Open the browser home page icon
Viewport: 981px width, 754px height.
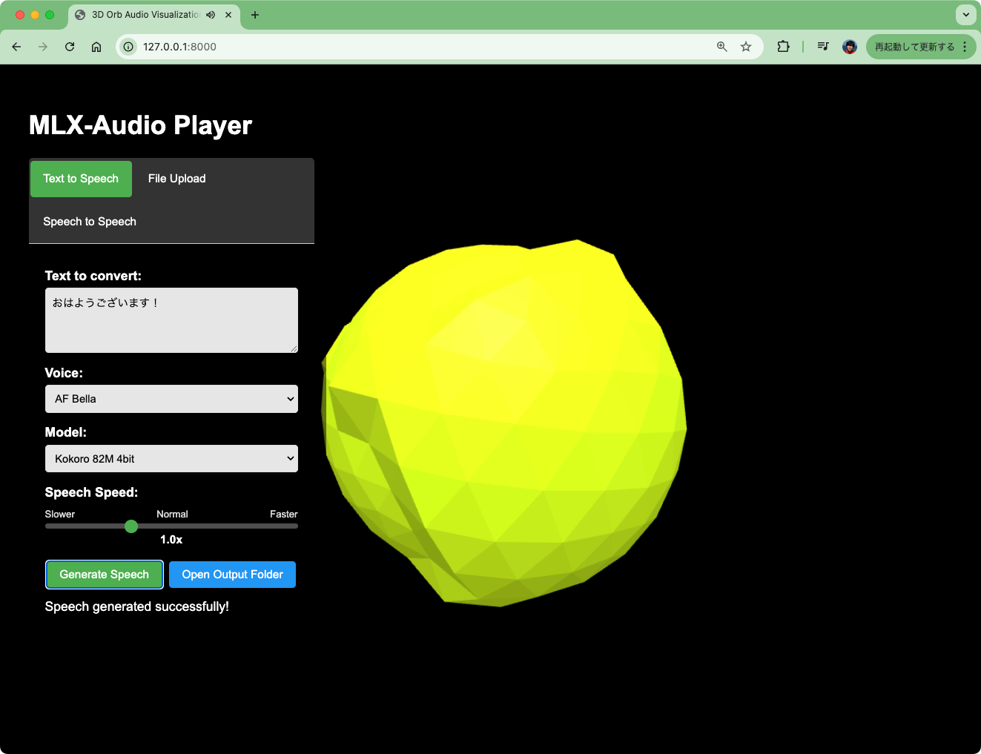96,47
